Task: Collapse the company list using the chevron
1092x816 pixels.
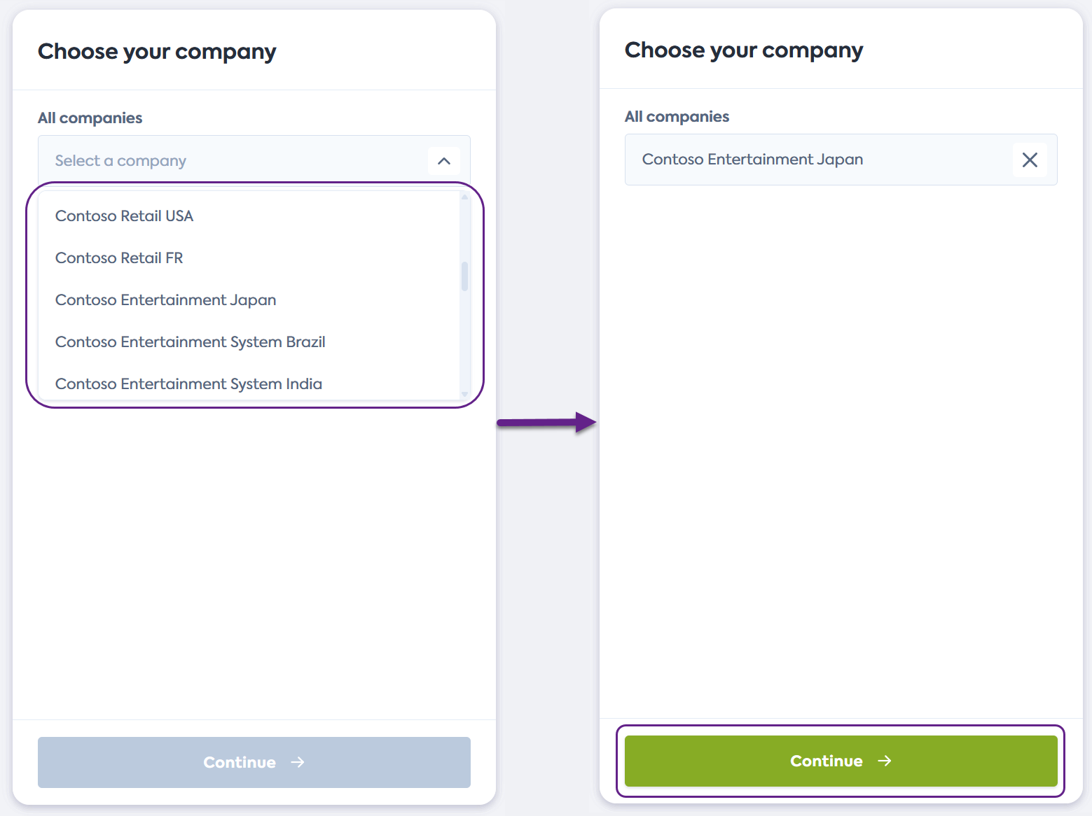Action: [443, 161]
